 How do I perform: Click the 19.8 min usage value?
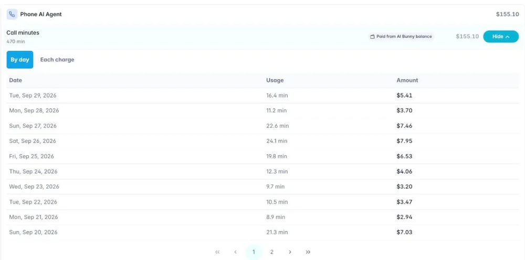277,156
